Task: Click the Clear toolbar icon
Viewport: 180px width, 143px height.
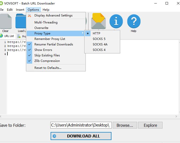Action: [5, 21]
